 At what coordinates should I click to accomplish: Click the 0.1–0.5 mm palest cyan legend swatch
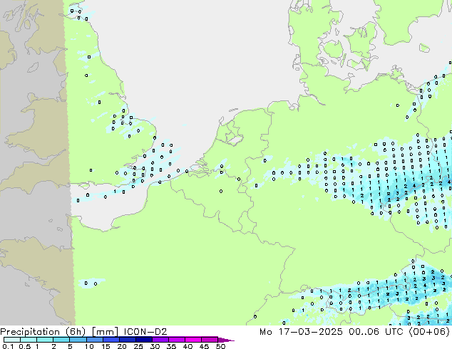[12, 340]
